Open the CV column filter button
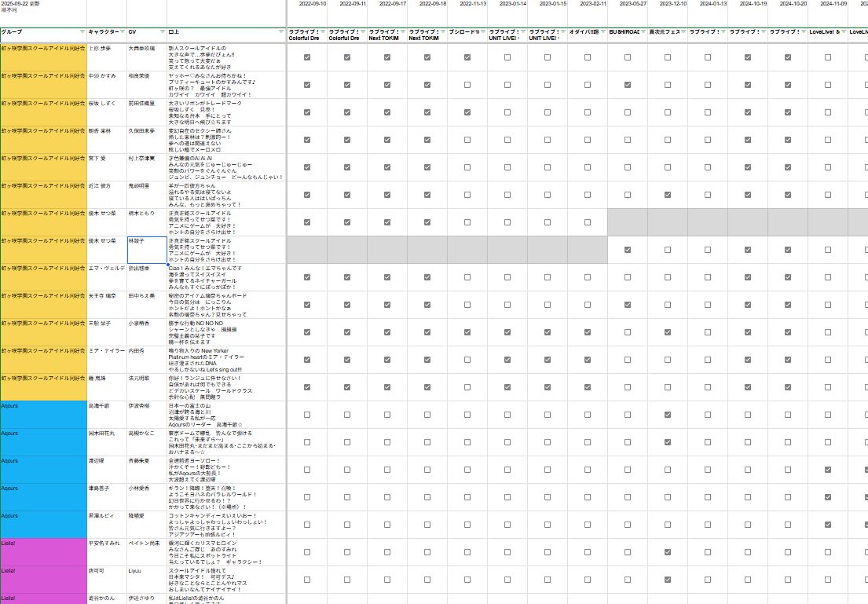 162,31
